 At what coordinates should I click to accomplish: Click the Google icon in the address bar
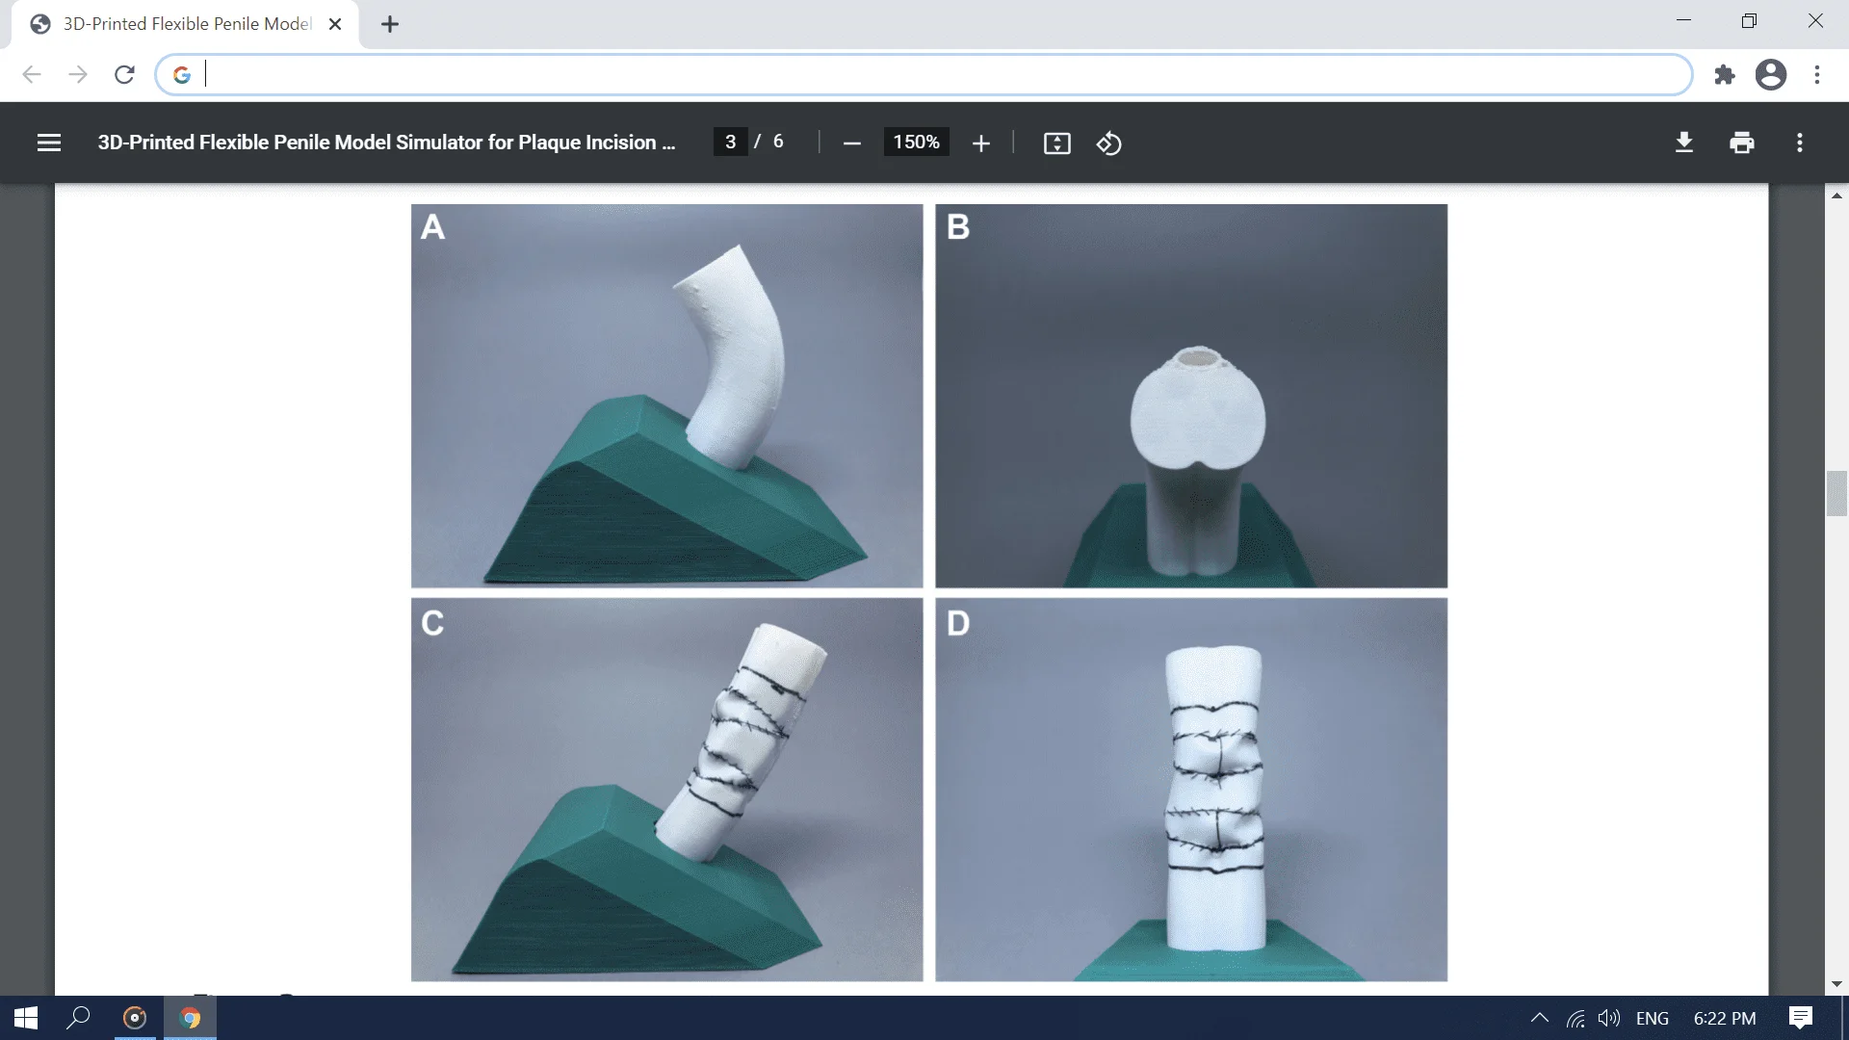(x=182, y=74)
